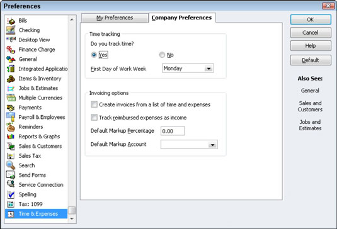Screen dimensions: 337x229
Task: Choose Desktop View category label
Action: point(34,40)
